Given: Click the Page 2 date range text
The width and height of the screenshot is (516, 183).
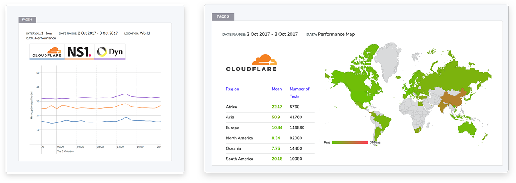Looking at the screenshot, I should click(260, 34).
